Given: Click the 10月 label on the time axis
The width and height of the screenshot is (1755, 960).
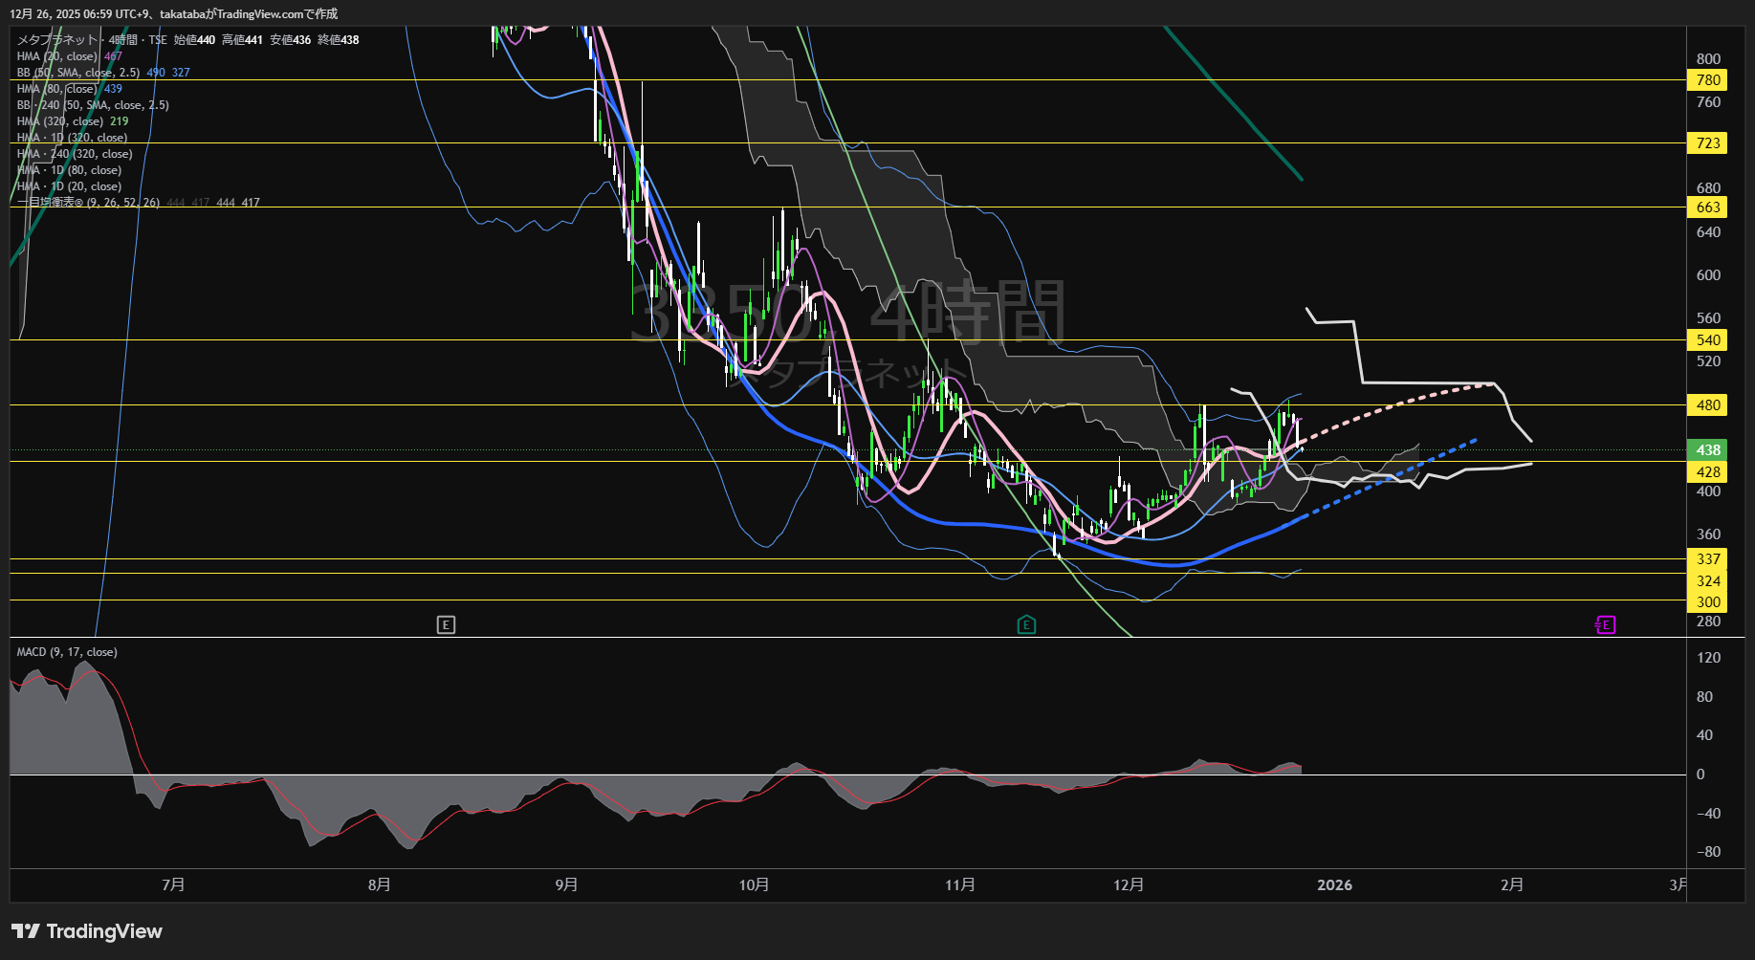Looking at the screenshot, I should click(x=754, y=885).
